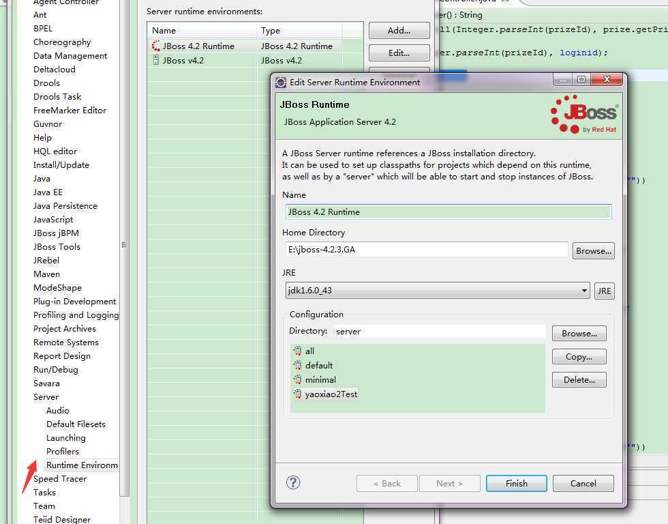The width and height of the screenshot is (668, 524).
Task: Click the preferences tree vertical scrollbar
Action: [x=124, y=245]
